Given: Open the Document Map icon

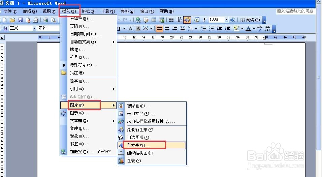Looking at the screenshot, I should point(197,20).
